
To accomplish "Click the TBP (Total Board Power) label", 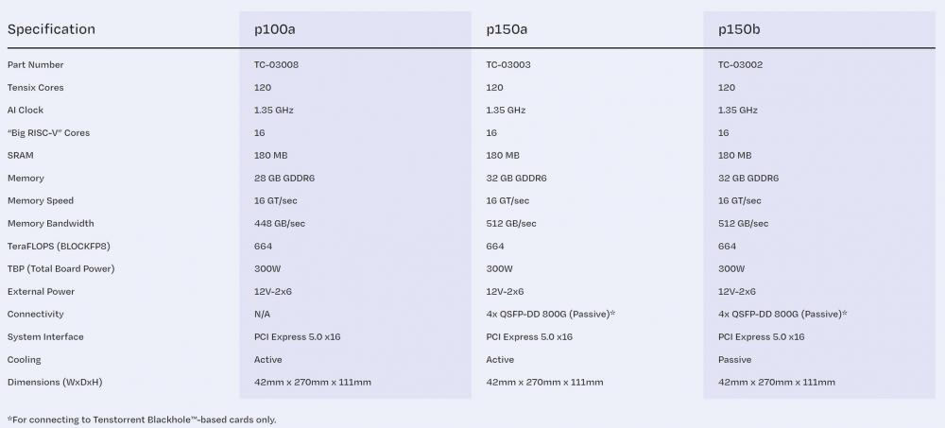I will 60,269.
